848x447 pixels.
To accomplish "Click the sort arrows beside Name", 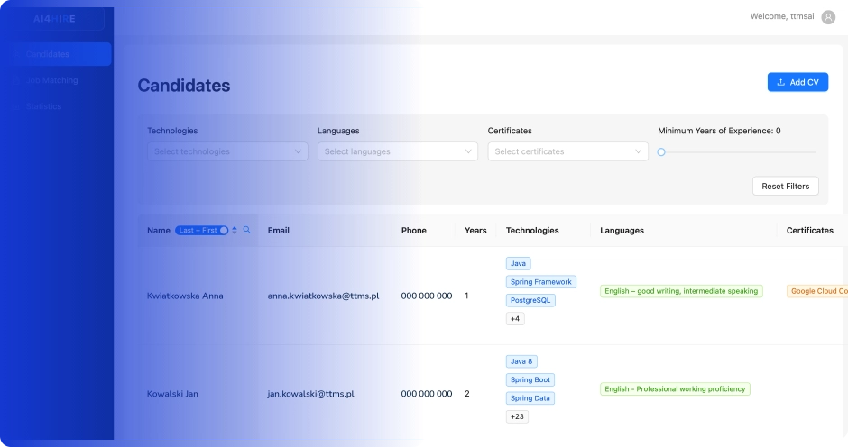I will coord(235,231).
